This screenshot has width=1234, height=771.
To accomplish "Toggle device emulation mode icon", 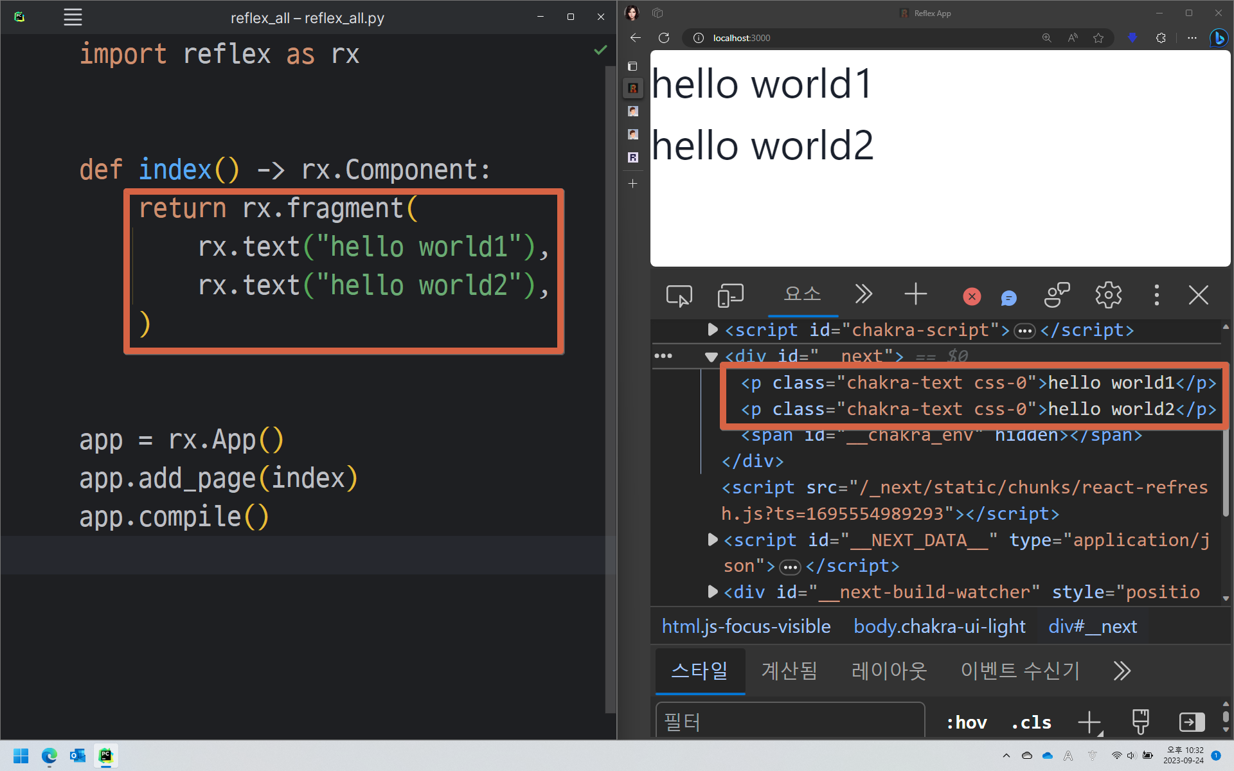I will click(730, 296).
